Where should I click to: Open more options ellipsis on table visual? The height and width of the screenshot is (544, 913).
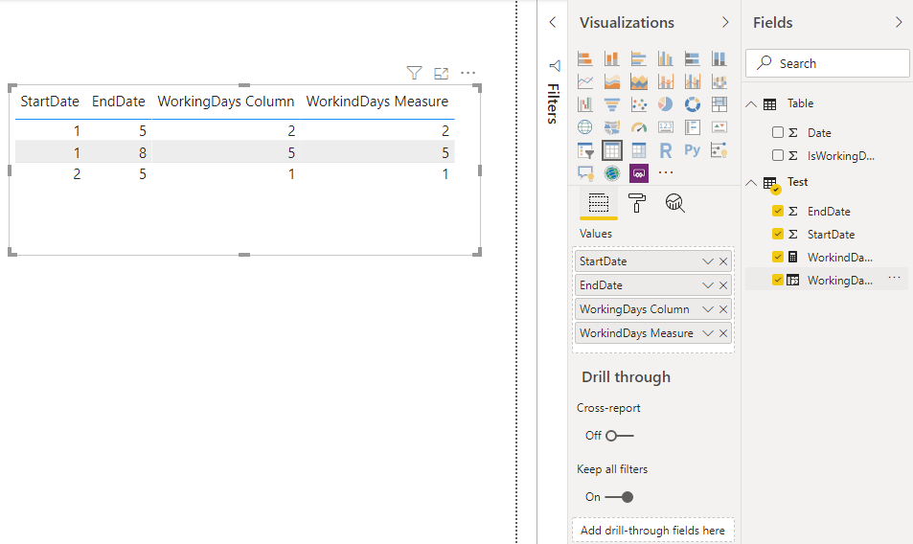[468, 73]
